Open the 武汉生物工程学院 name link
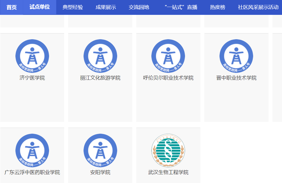 point(168,172)
